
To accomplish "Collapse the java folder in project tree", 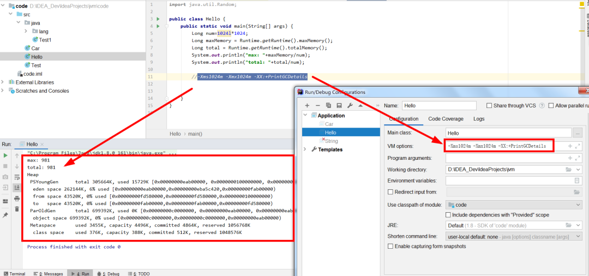I will [x=17, y=23].
